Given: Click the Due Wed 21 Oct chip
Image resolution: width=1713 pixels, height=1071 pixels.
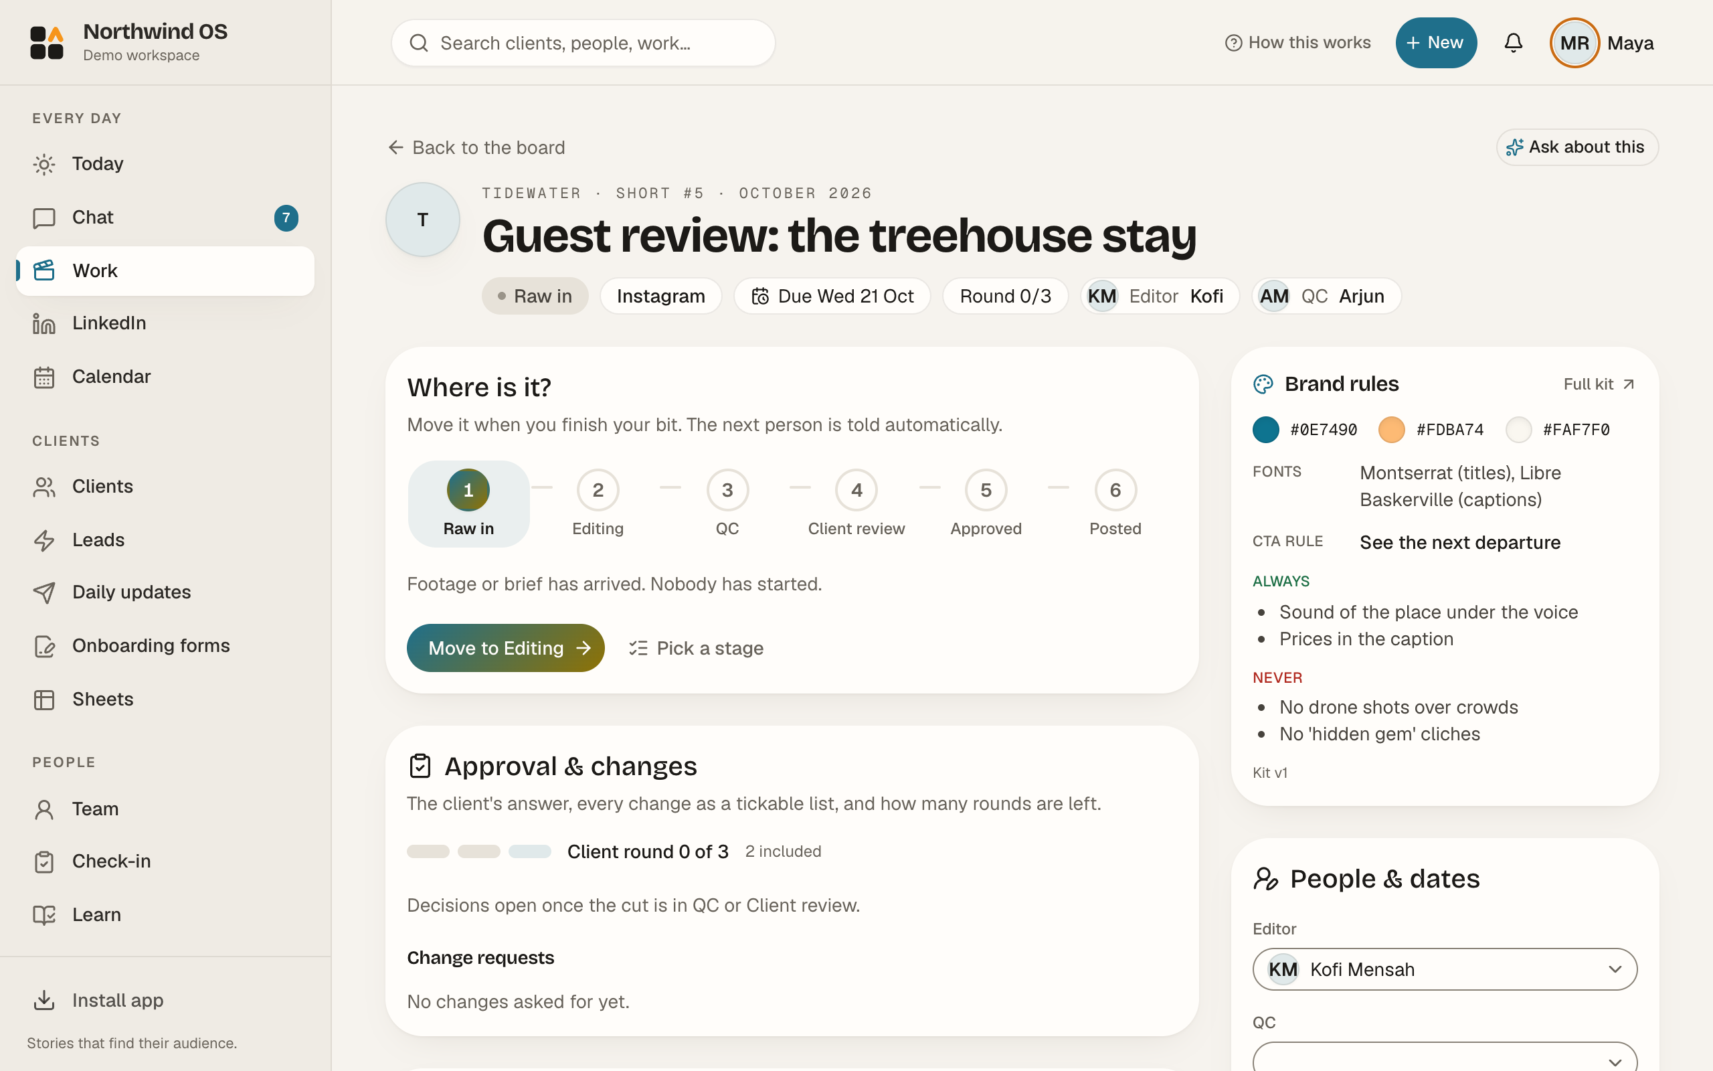Looking at the screenshot, I should point(832,296).
